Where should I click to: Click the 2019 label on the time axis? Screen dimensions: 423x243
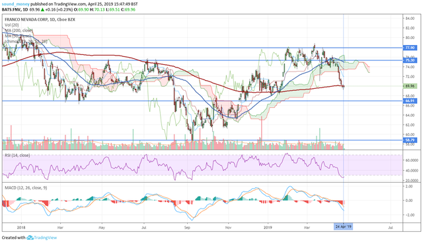pyautogui.click(x=268, y=227)
